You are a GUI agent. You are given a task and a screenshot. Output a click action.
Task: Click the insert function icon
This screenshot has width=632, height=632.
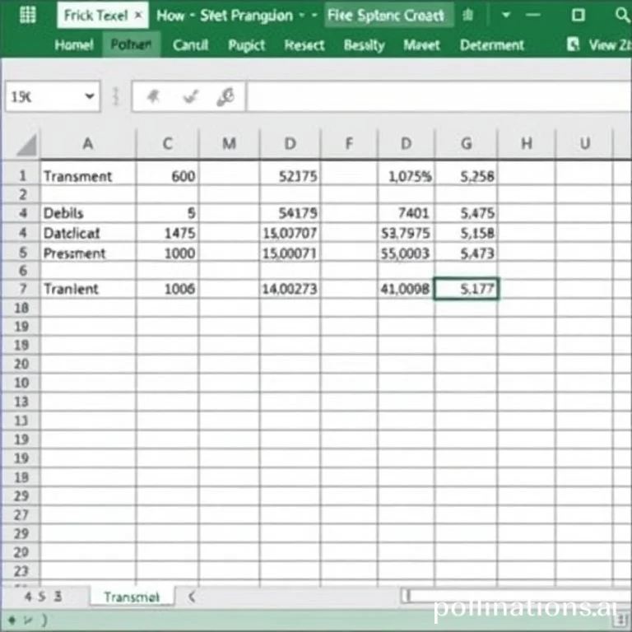coord(225,97)
